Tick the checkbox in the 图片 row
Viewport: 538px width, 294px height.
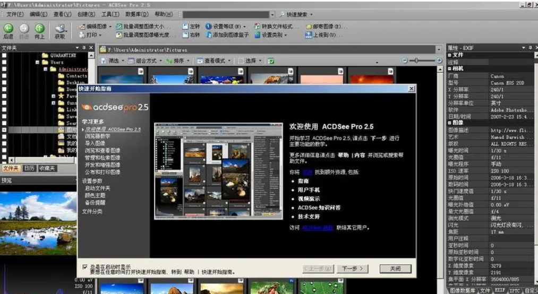(4, 130)
